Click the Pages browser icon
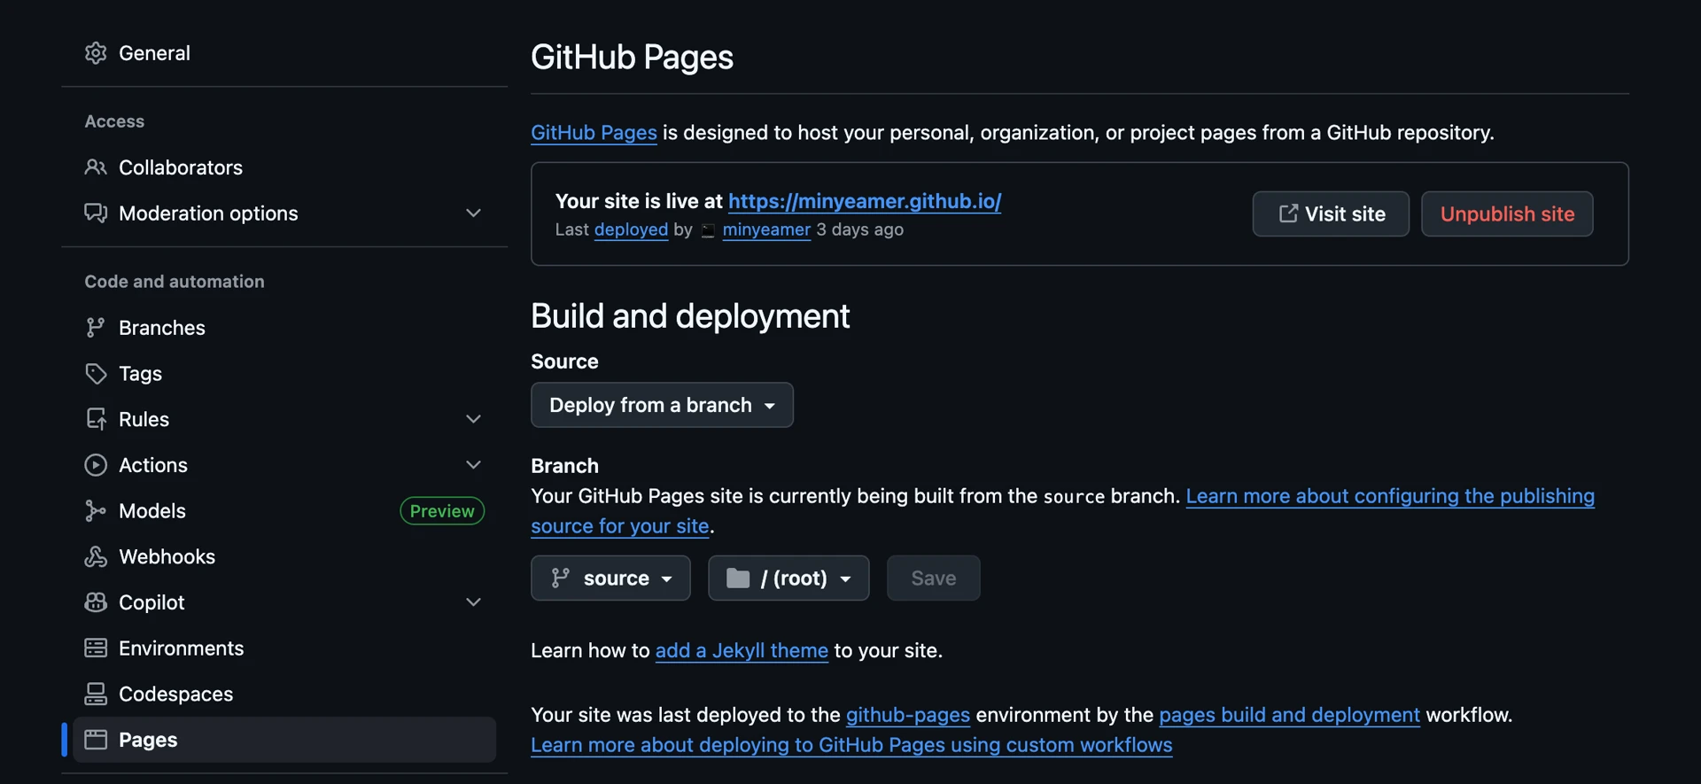The height and width of the screenshot is (784, 1701). tap(96, 740)
